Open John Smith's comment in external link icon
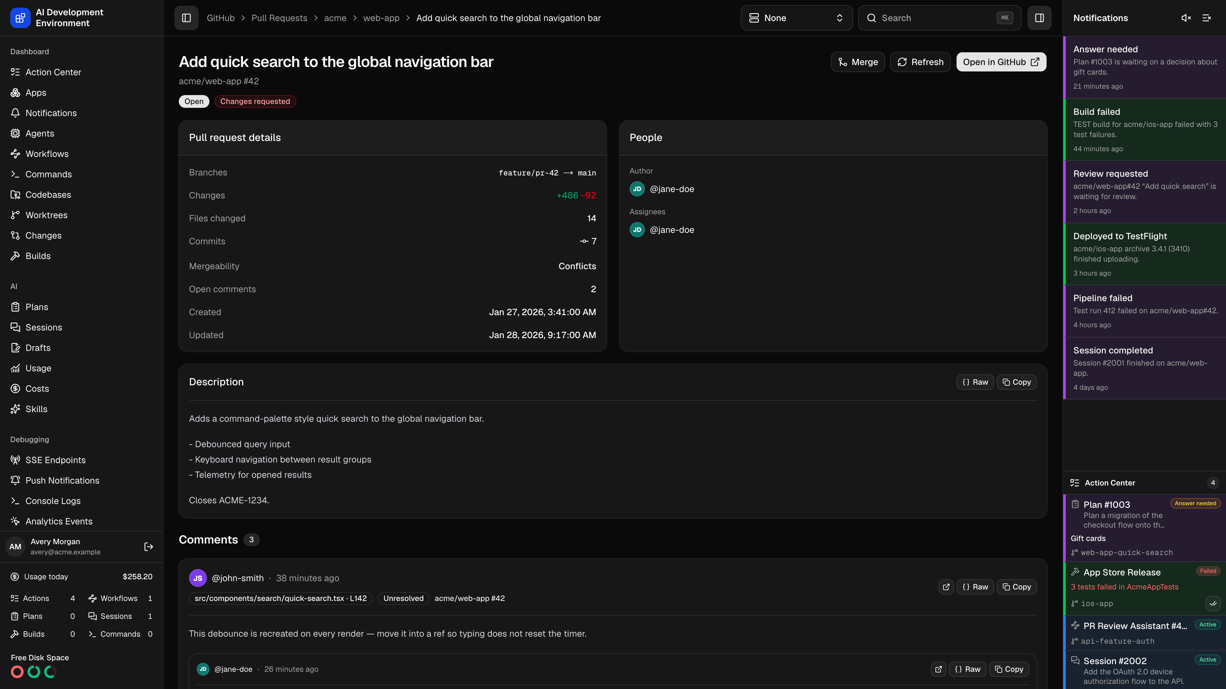1226x689 pixels. [x=946, y=587]
